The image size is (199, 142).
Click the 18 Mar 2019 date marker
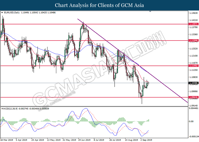7,140
